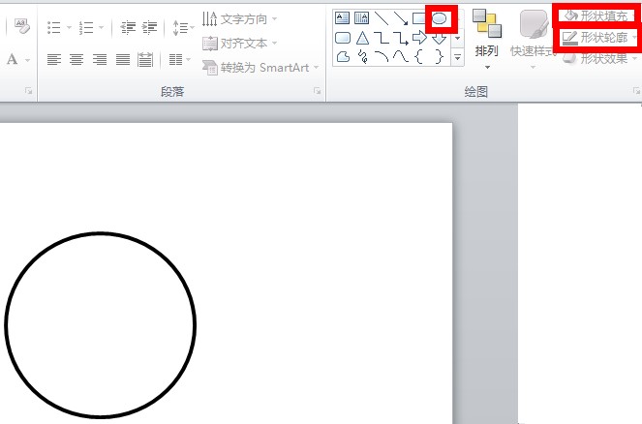The image size is (642, 424).
Task: Select the Isosceles Triangle shape
Action: pyautogui.click(x=362, y=38)
